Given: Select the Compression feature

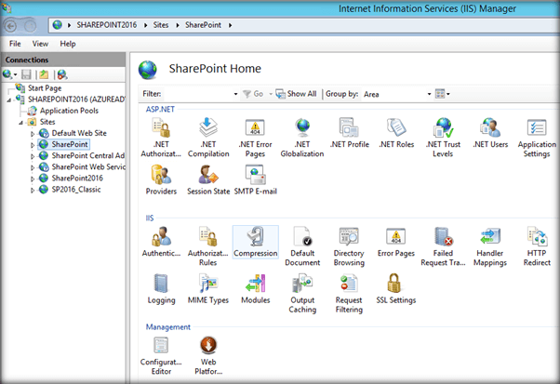Looking at the screenshot, I should click(x=256, y=242).
